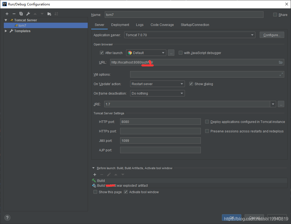
Task: Open Application server Tomcat 7.0.70 dropdown
Action: (190, 35)
